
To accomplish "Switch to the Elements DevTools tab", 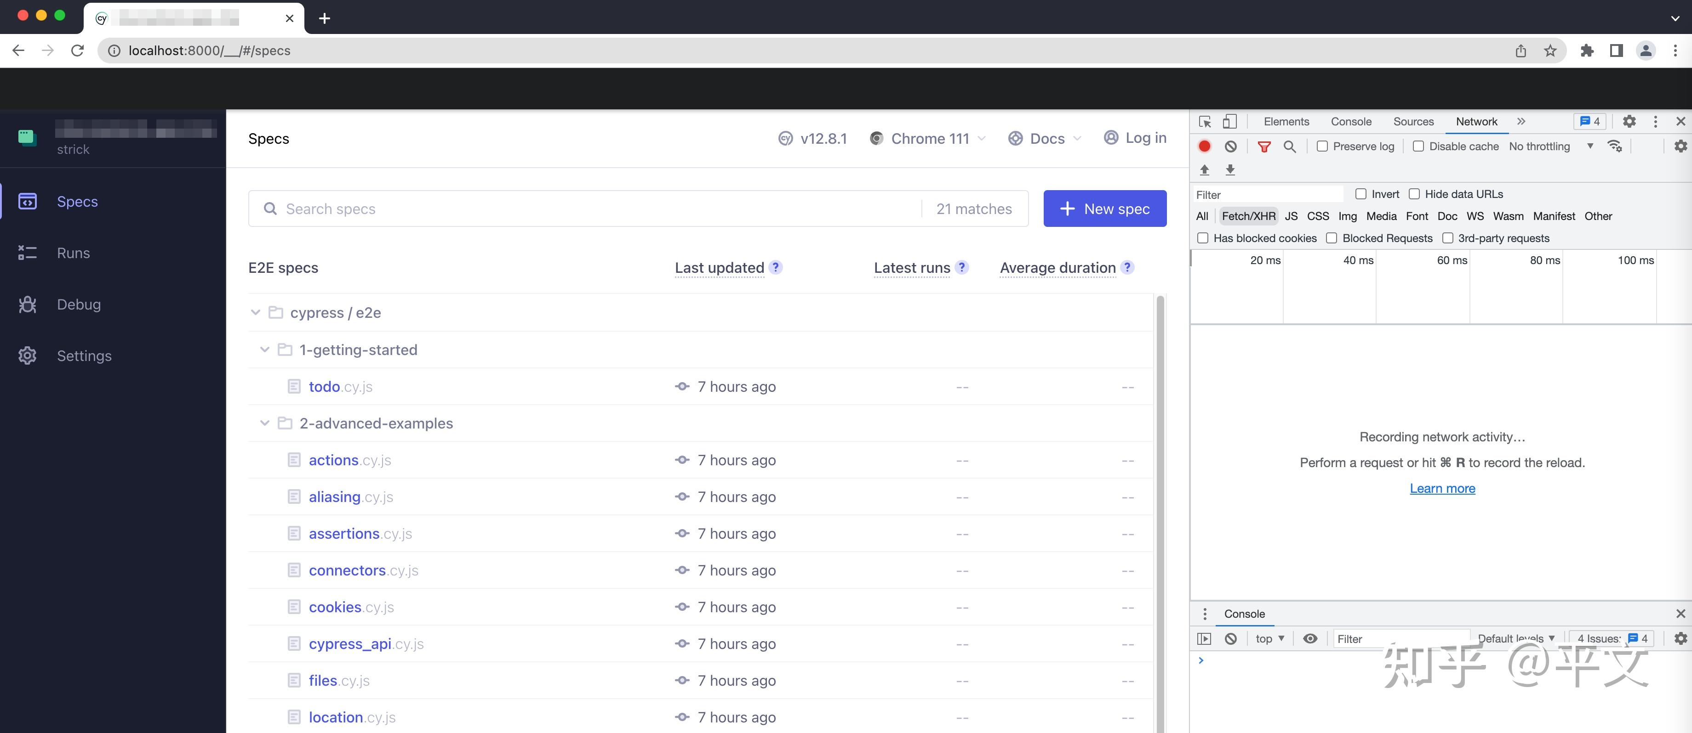I will tap(1286, 121).
